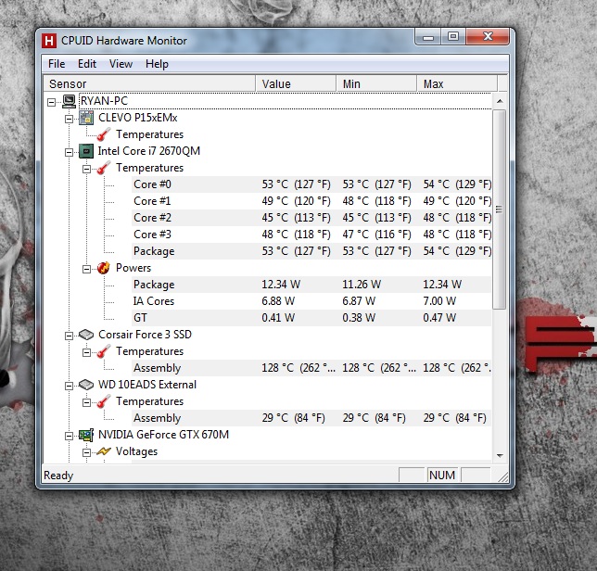Click the RYAN-PC computer icon
Screen dimensions: 597x571
tap(70, 101)
